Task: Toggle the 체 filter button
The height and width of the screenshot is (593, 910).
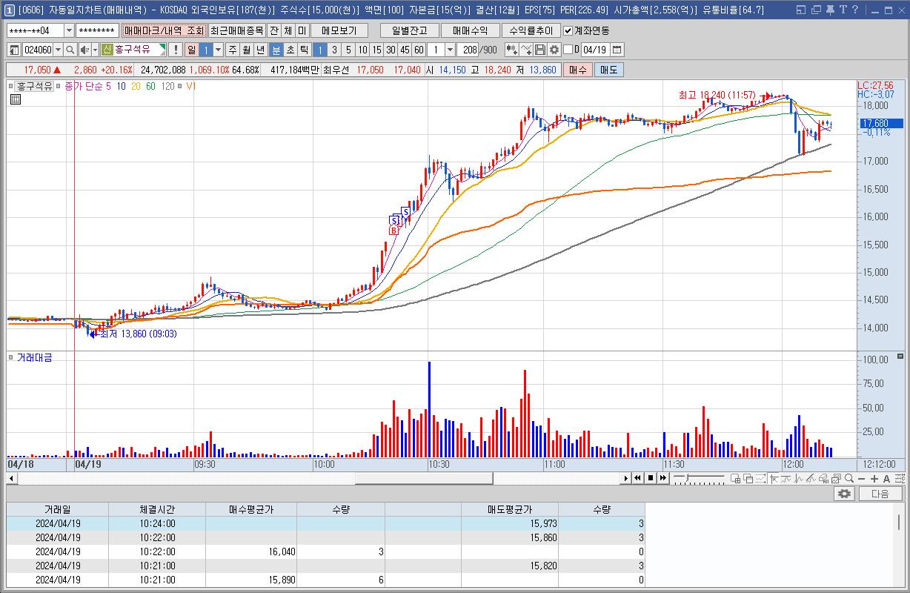Action: click(288, 30)
